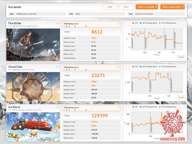
Task: Select Cloud Gate Graphics test 1 value 284.32
Action: 94,90
